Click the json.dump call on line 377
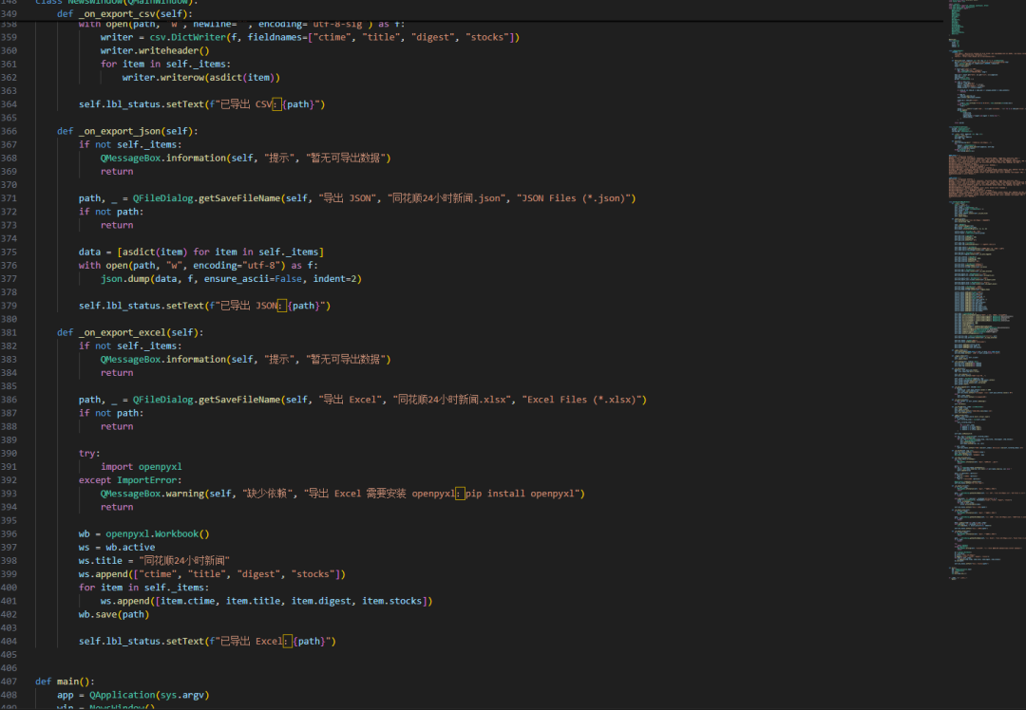The image size is (1026, 710). coord(123,279)
